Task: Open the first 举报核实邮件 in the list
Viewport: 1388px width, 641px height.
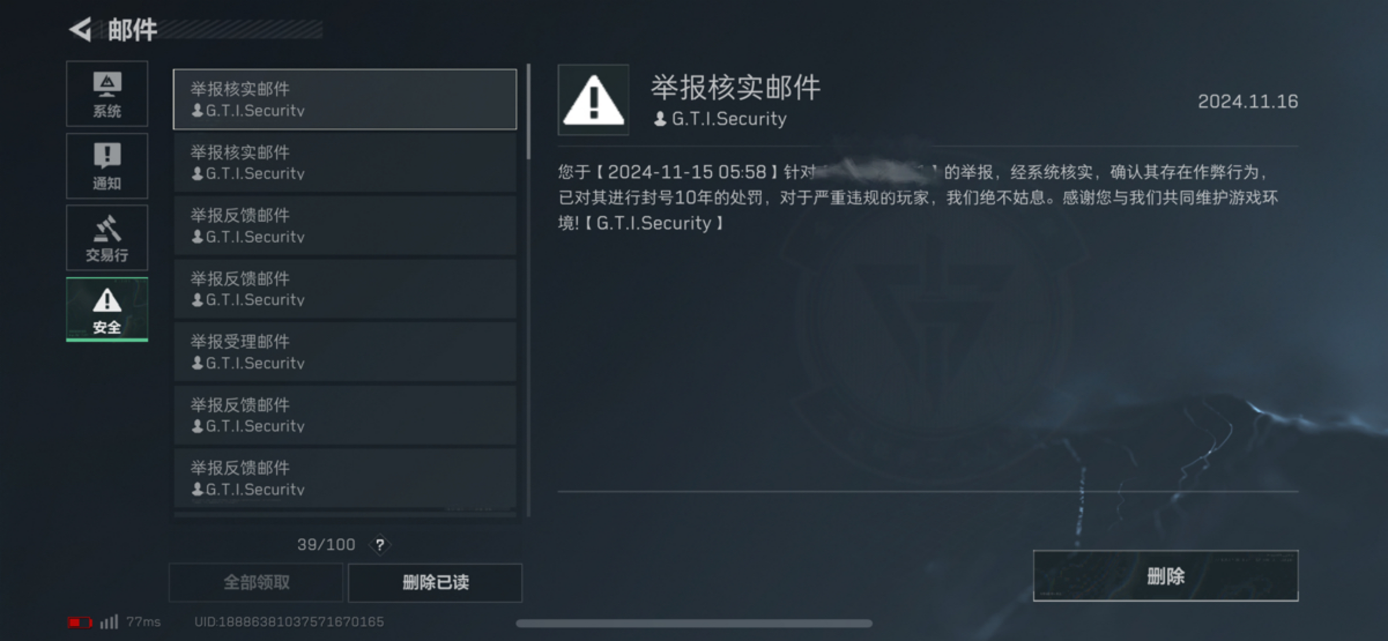Action: coord(345,99)
